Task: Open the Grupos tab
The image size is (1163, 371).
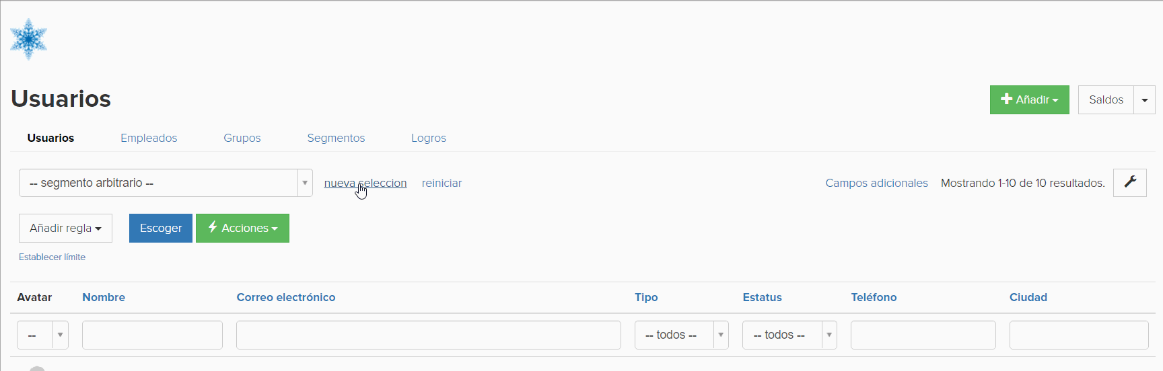Action: click(x=242, y=138)
